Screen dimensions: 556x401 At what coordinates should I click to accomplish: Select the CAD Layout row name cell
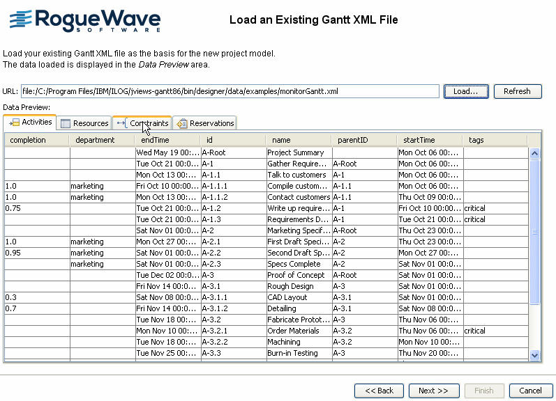point(299,297)
